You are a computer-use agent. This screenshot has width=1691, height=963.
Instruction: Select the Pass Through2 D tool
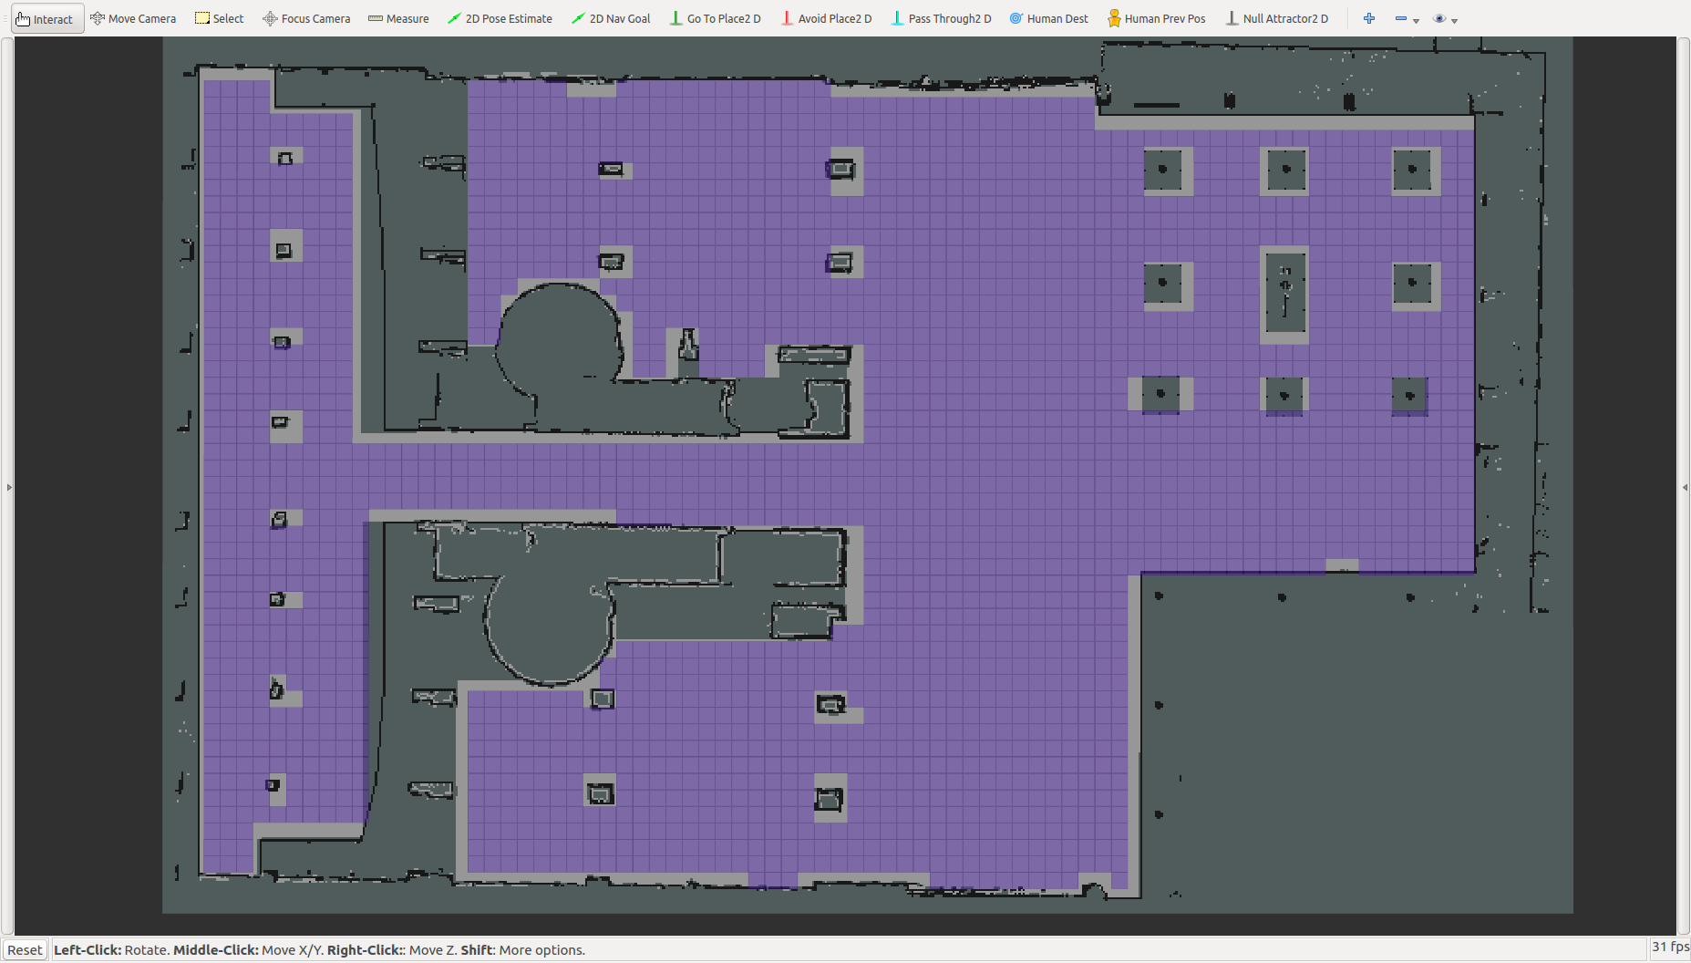coord(941,18)
